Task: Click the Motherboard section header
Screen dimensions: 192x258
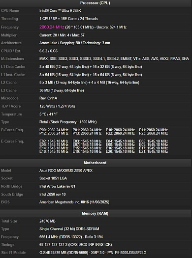Action: coord(95,163)
